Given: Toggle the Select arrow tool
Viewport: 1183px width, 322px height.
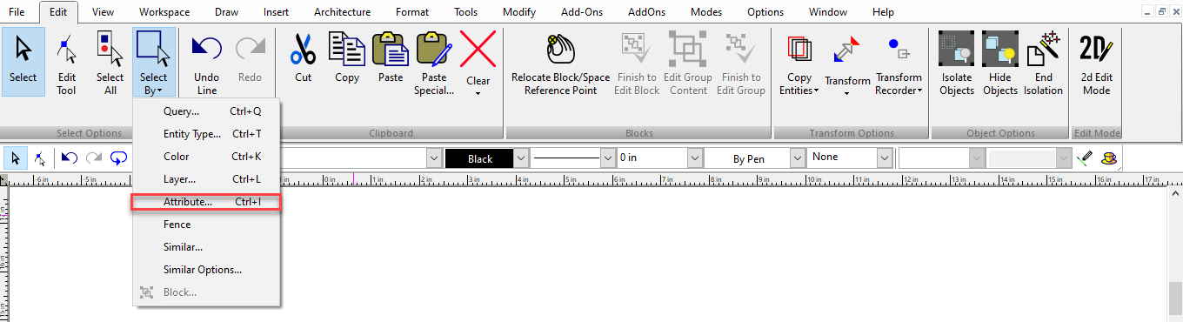Looking at the screenshot, I should coord(23,61).
